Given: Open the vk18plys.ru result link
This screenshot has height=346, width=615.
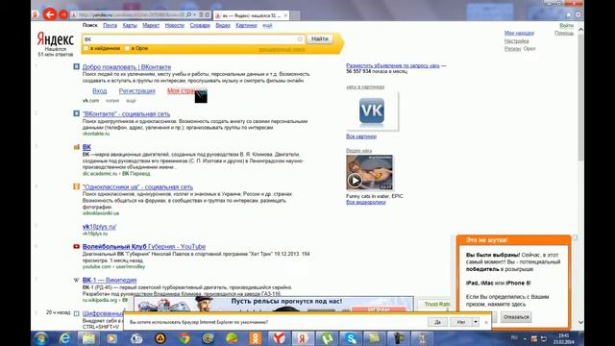Looking at the screenshot, I should pos(99,227).
